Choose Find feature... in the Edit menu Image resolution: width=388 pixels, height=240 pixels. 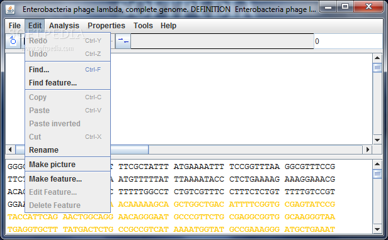pyautogui.click(x=67, y=83)
